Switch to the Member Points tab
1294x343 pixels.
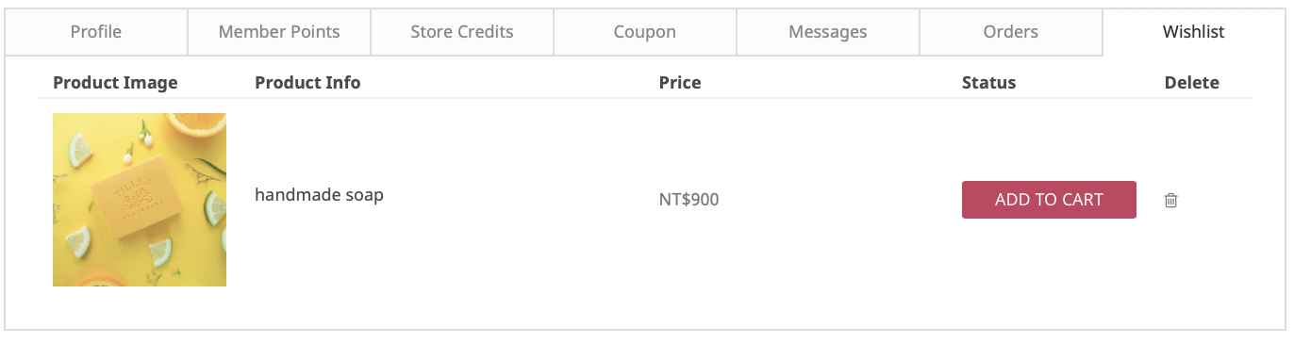click(279, 32)
